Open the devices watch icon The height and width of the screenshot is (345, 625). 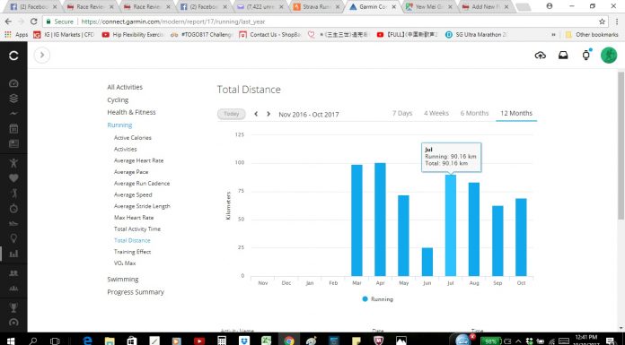(x=585, y=55)
